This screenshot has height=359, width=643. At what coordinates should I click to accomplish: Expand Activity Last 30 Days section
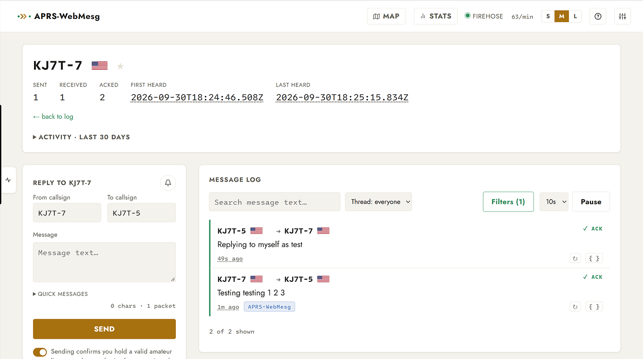point(81,137)
